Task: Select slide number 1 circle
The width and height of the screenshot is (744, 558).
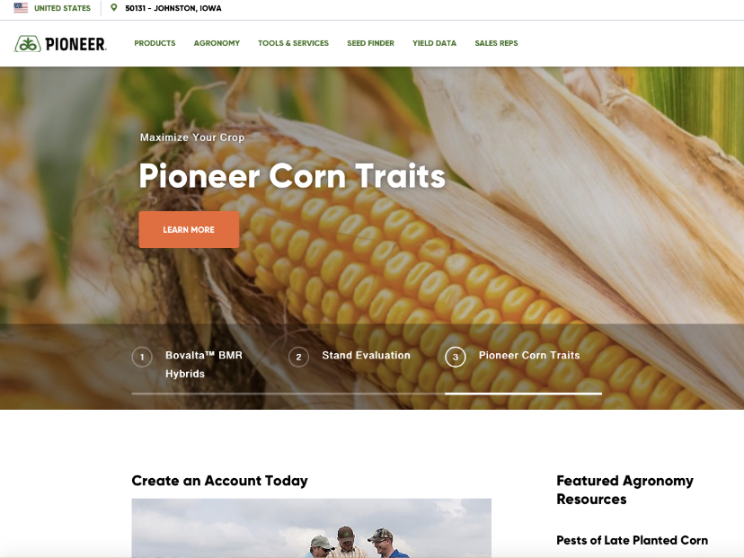Action: click(x=142, y=357)
